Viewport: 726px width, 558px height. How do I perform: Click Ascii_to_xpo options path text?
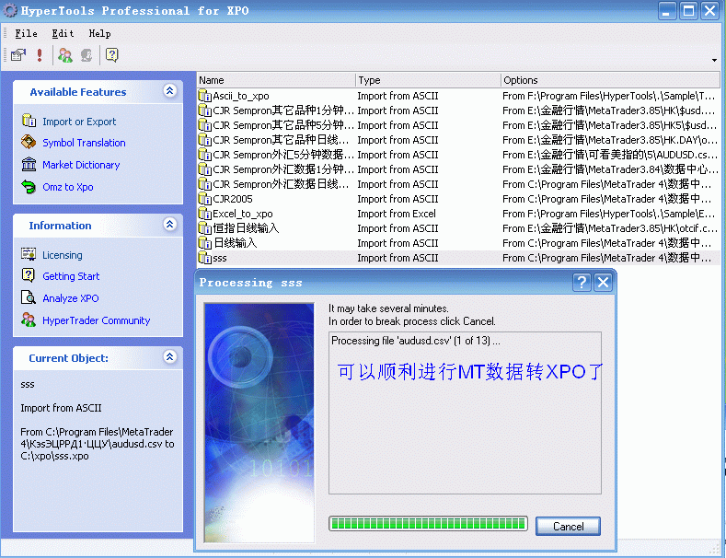609,96
